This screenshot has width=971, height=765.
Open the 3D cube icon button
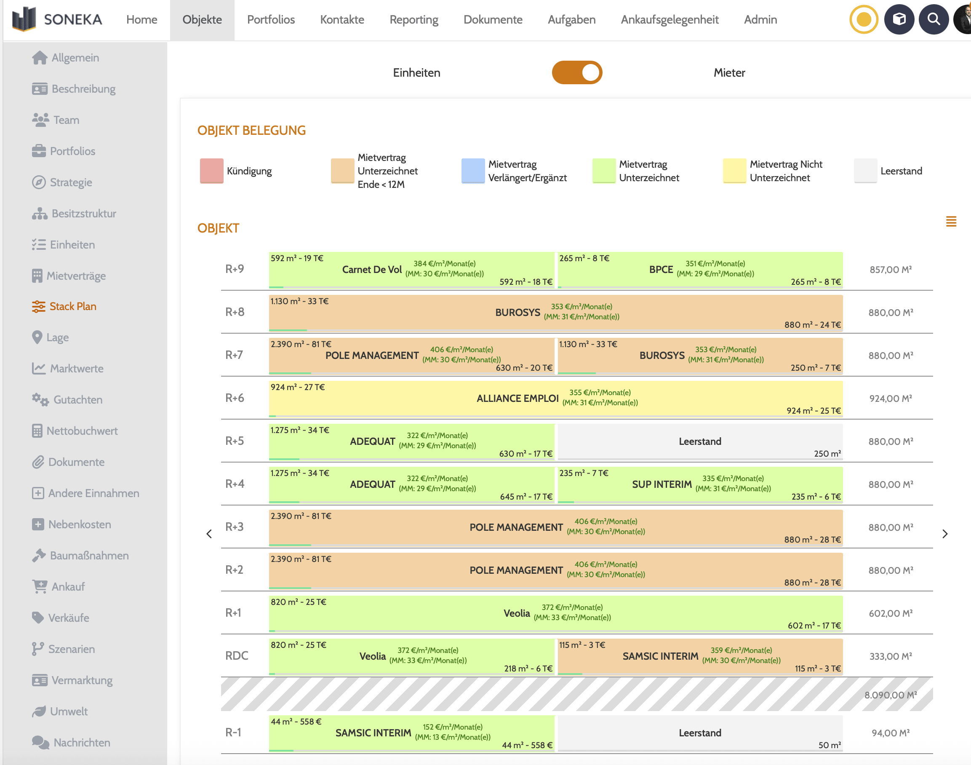coord(899,19)
